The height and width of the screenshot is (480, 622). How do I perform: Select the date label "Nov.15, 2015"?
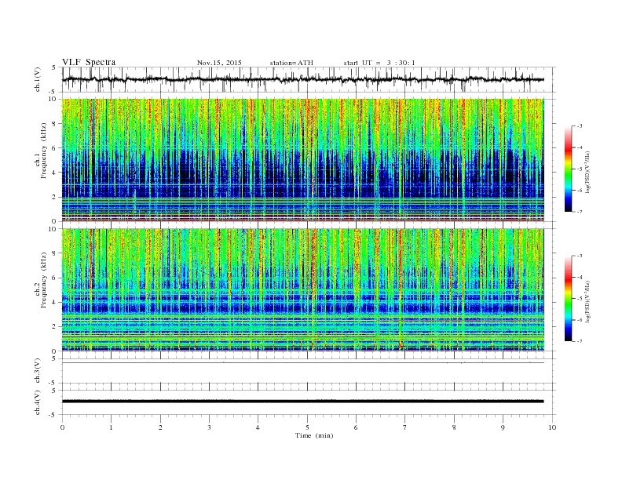tap(219, 63)
